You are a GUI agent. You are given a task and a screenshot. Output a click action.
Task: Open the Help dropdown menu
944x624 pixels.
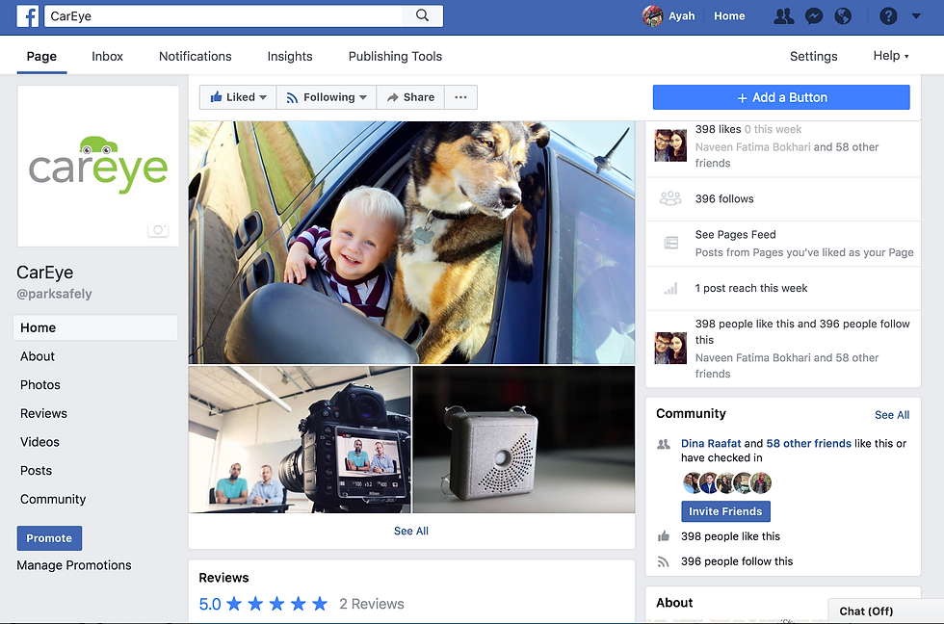[x=891, y=56]
